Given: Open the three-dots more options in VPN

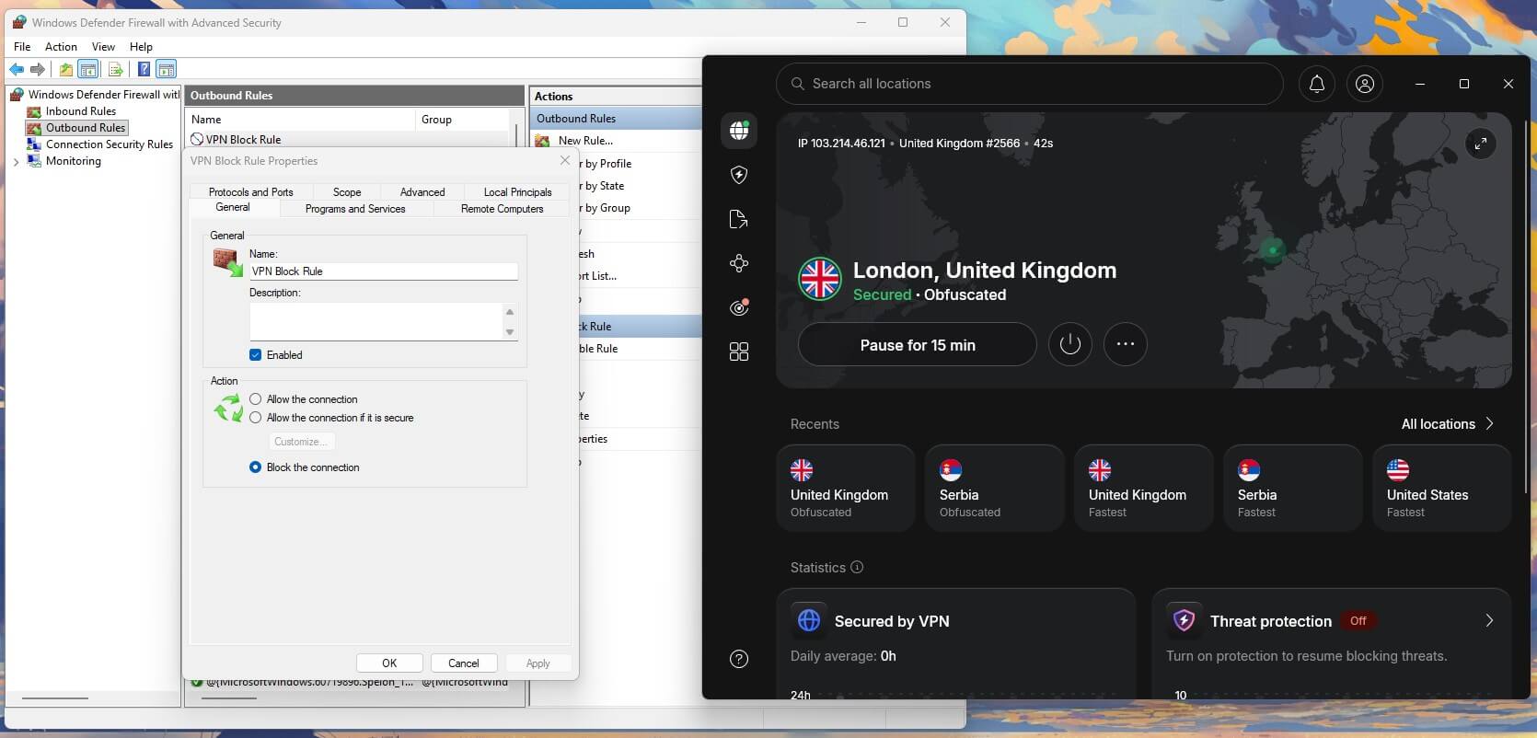Looking at the screenshot, I should [x=1126, y=344].
